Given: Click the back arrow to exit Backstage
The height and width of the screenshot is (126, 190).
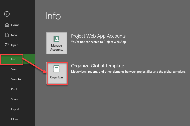Looking at the screenshot, I should 7,14.
